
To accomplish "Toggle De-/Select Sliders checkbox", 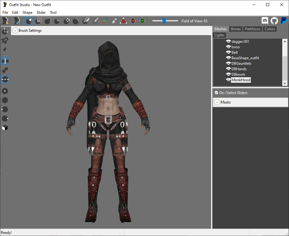I will (216, 93).
